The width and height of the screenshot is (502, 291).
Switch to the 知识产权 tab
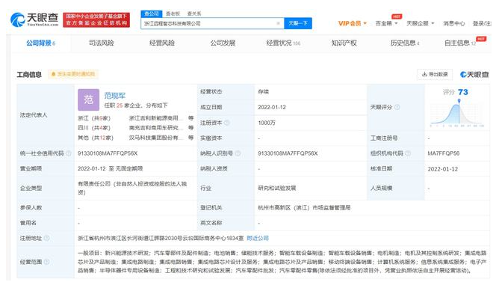344,43
